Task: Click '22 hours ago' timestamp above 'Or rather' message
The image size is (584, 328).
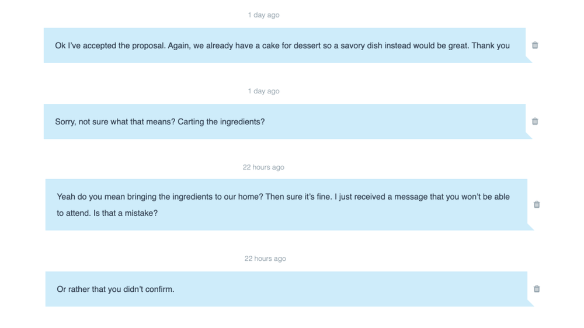Action: pos(265,259)
